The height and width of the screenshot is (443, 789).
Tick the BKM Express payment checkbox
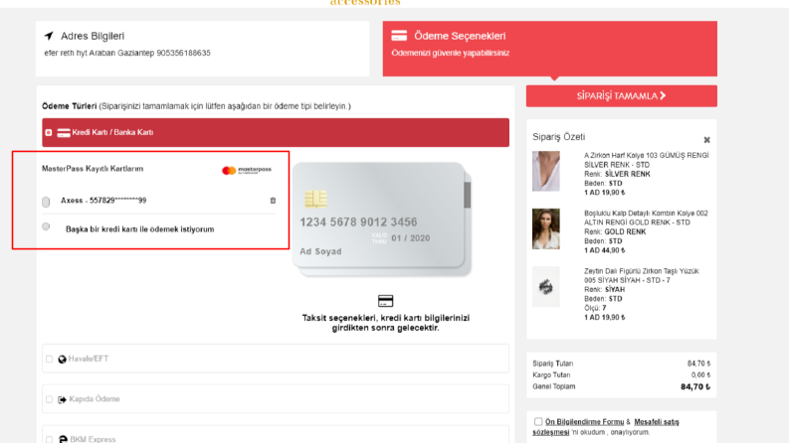point(49,439)
